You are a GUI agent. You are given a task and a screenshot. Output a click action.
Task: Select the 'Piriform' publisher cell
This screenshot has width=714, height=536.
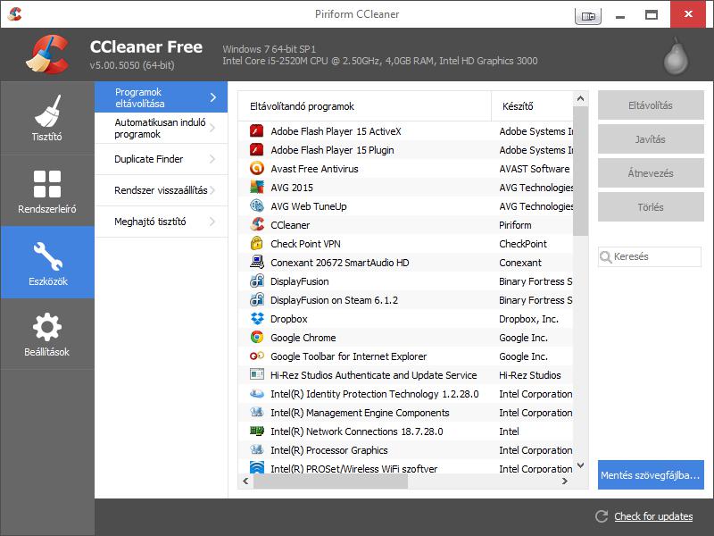coord(515,225)
